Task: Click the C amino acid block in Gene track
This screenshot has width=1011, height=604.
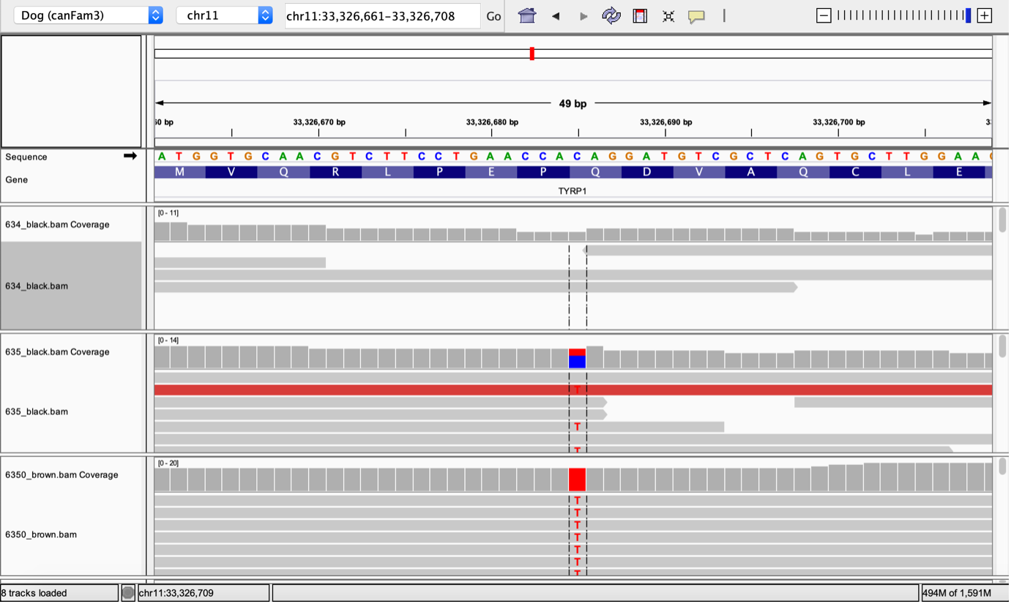Action: tap(856, 172)
